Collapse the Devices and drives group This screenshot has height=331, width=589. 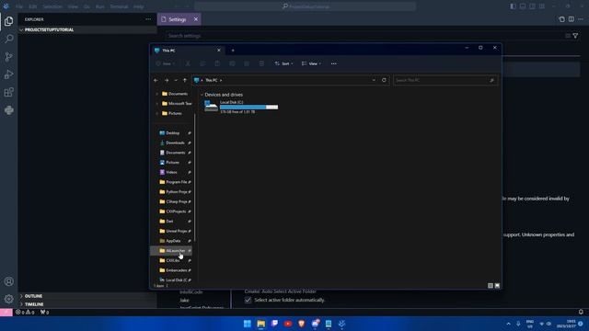pos(202,95)
